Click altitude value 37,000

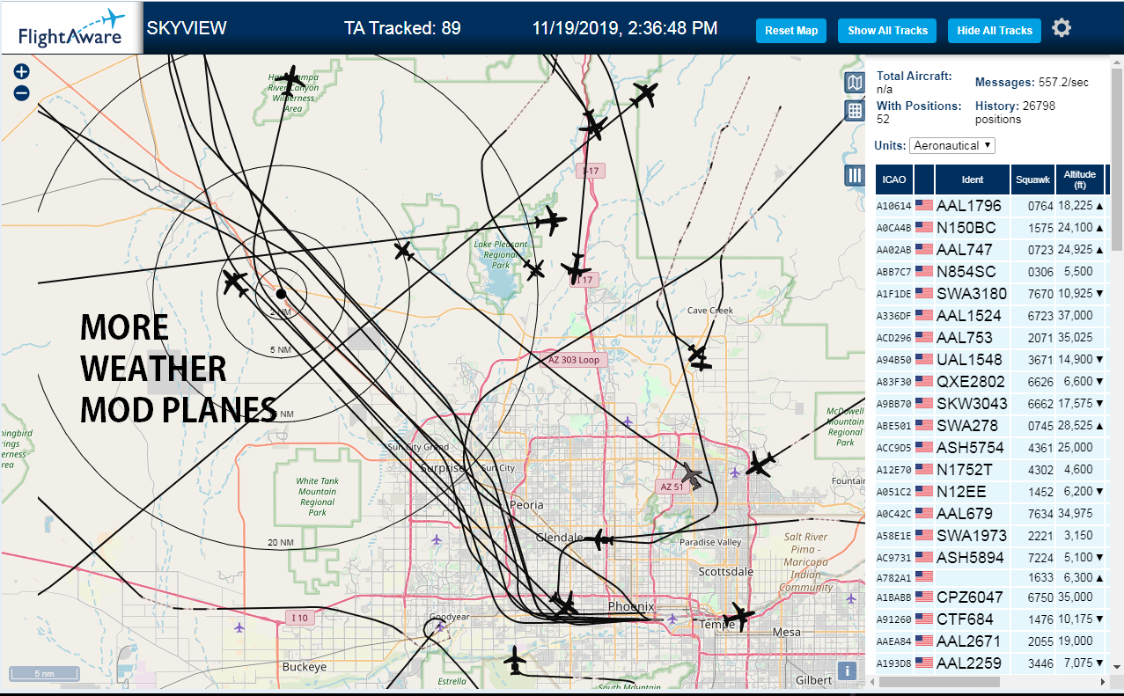[x=1076, y=316]
